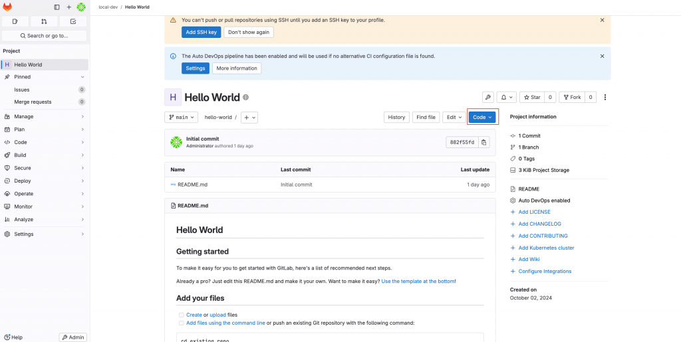This screenshot has height=342, width=681.
Task: Click the Hello World project avatar
Action: pos(173,97)
